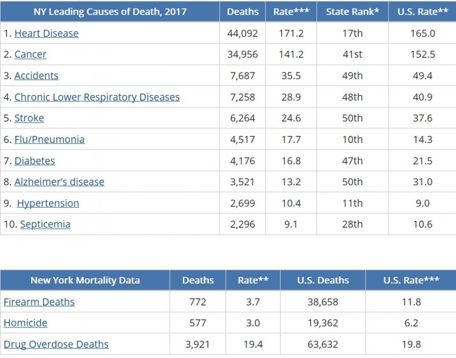Open the Firearm Deaths link
This screenshot has height=358, width=456.
pos(39,302)
